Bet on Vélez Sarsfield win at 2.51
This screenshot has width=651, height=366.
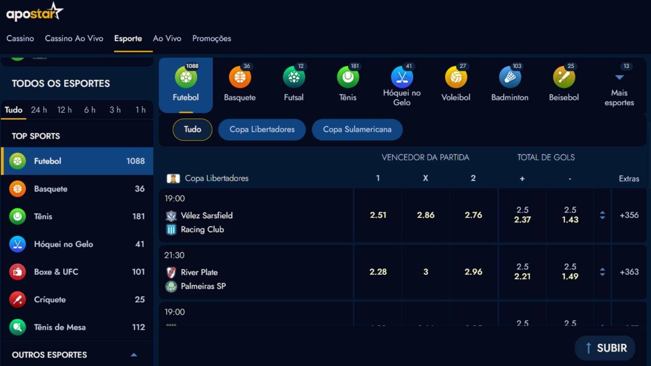coord(378,215)
